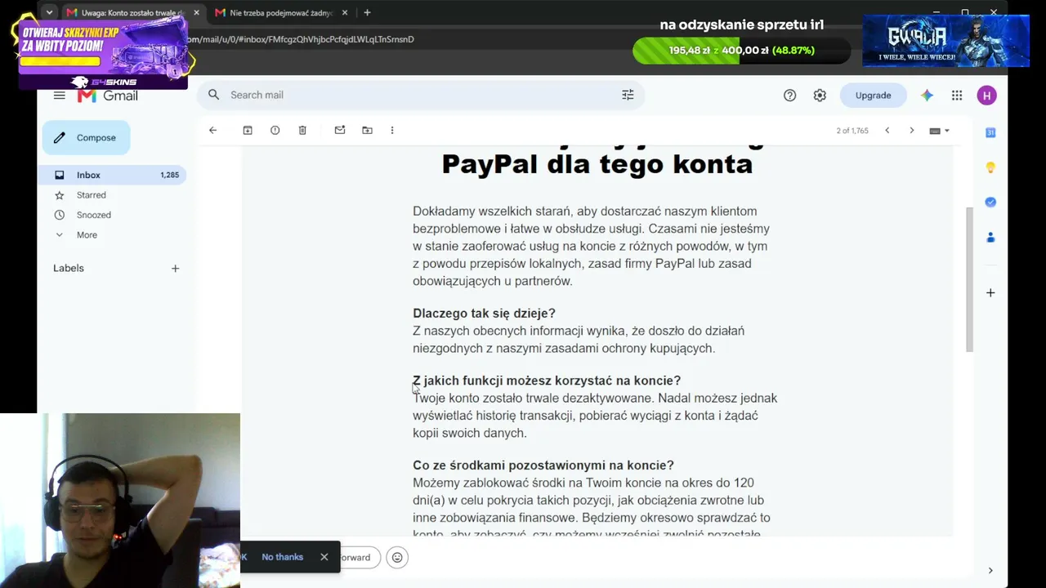1046x588 pixels.
Task: Open the Gmail main menu hamburger
Action: (x=59, y=96)
